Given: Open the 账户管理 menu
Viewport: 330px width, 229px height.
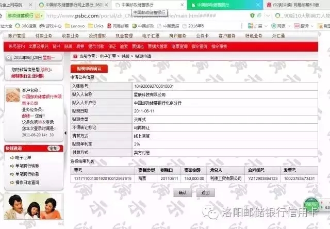Looking at the screenshot, I should [17, 36].
